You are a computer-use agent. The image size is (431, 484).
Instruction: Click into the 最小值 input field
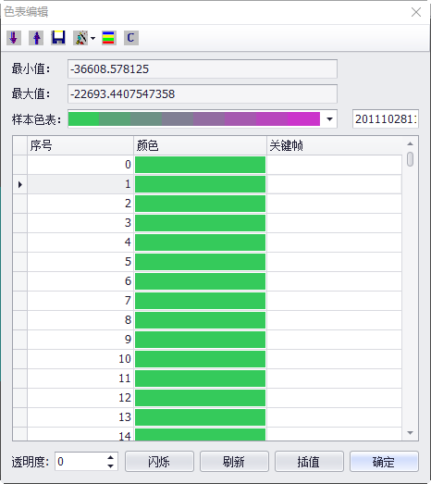pyautogui.click(x=203, y=68)
